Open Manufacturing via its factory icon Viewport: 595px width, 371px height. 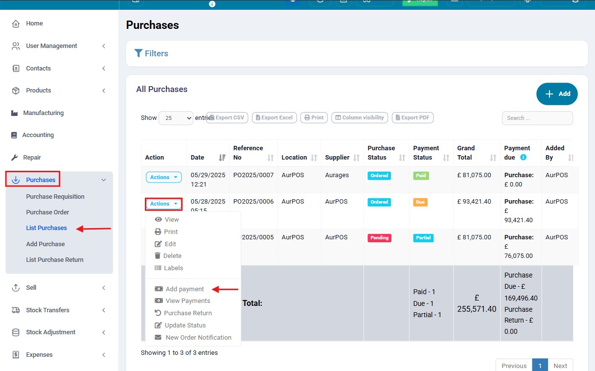(x=14, y=113)
